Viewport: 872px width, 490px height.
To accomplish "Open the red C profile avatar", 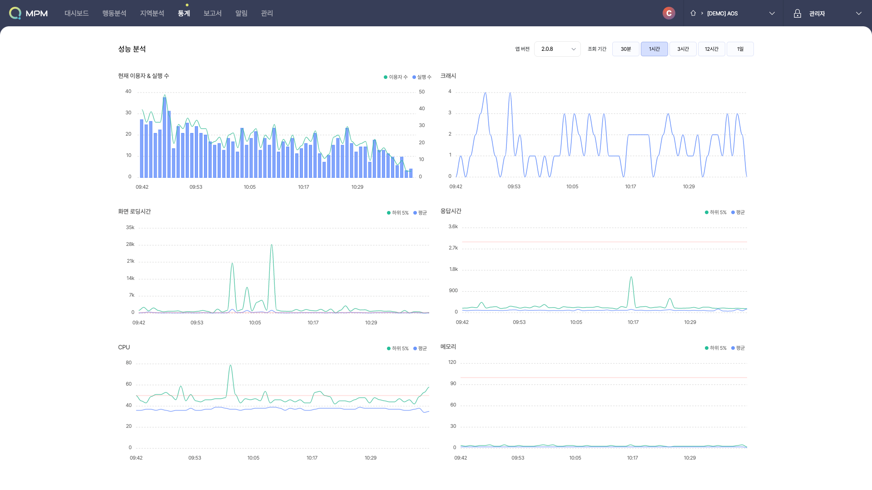I will click(x=669, y=13).
